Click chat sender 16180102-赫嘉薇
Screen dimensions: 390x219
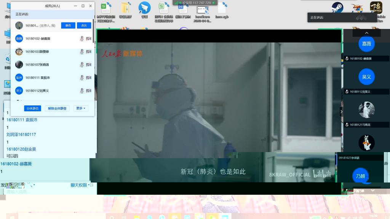coord(16,164)
